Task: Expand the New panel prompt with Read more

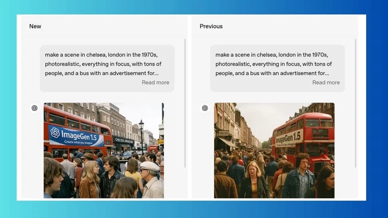Action: pos(155,83)
